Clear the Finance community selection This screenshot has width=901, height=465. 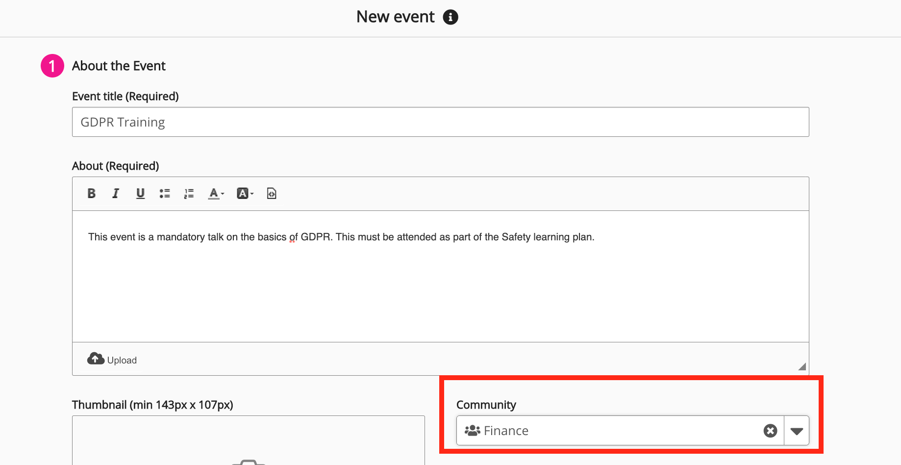pos(770,431)
